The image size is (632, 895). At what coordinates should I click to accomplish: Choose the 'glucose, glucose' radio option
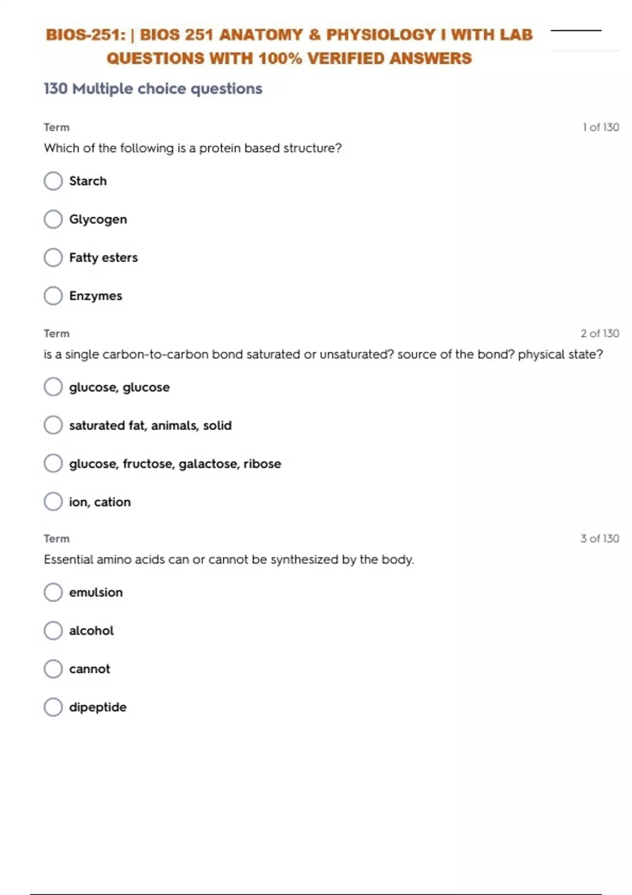coord(53,387)
